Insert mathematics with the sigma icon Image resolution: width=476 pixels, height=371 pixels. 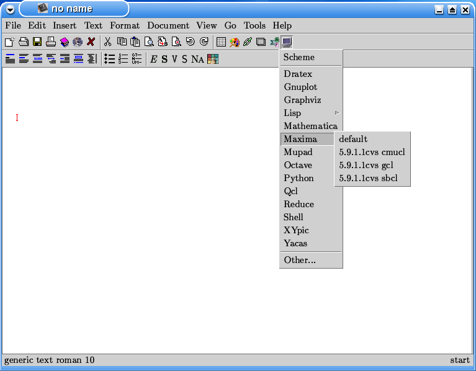(274, 42)
